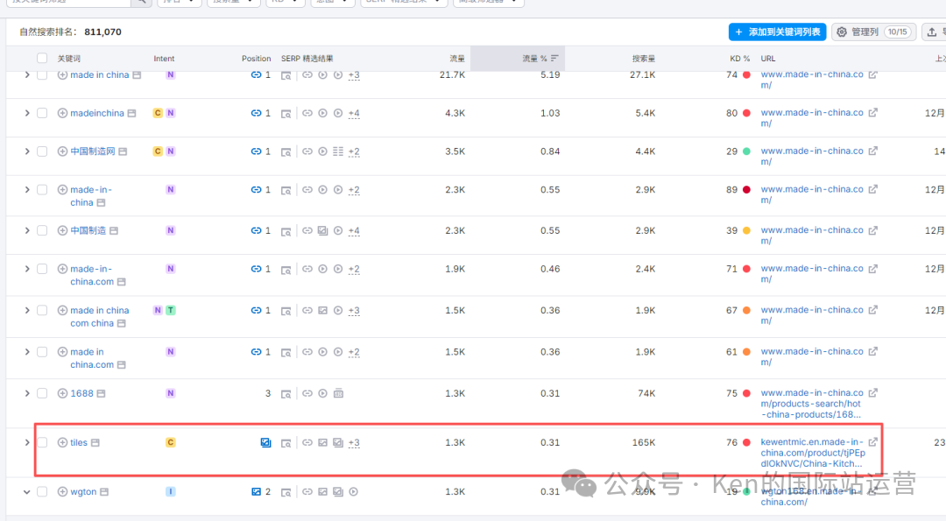The image size is (946, 521).
Task: Tick the checkbox for made-in-china row
Action: click(x=42, y=190)
